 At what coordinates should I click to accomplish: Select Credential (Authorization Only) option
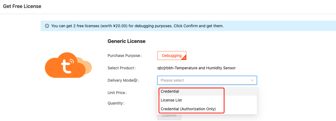[x=188, y=109]
